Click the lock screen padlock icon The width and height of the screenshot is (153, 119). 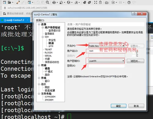click(x=100, y=2)
